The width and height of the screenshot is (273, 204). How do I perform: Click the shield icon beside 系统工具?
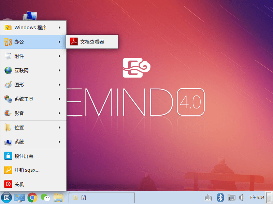8,99
